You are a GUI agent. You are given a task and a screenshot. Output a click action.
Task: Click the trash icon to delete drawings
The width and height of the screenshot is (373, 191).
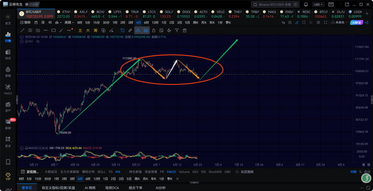coord(184,31)
